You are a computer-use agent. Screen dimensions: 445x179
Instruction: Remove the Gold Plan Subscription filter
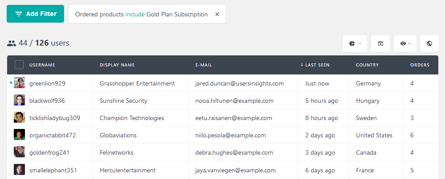point(217,14)
